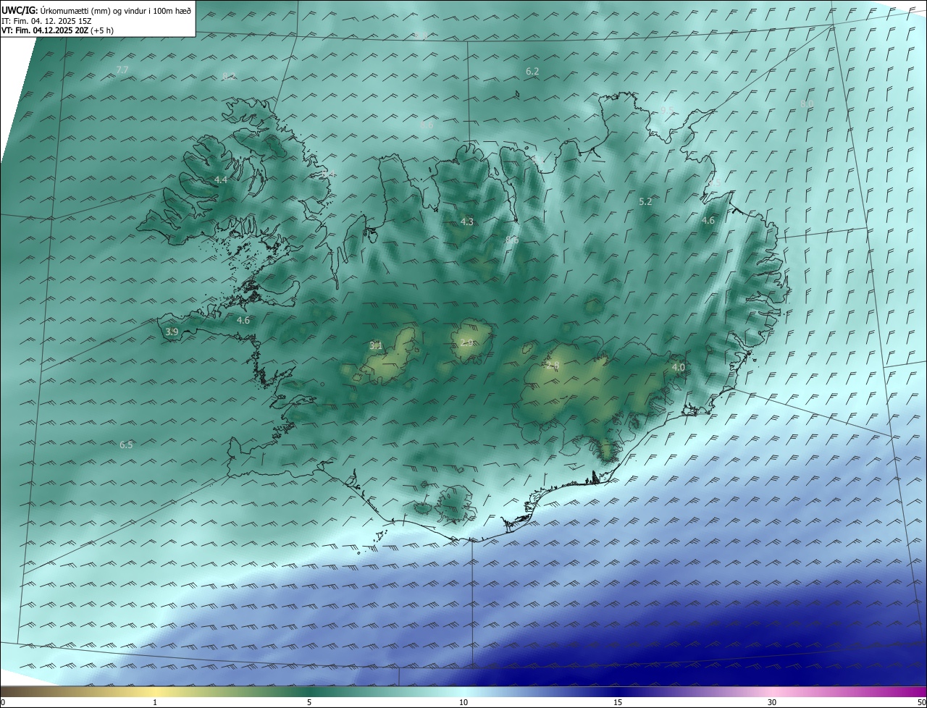This screenshot has width=927, height=708.
Task: Click the 7.7 value label on the map
Action: [122, 70]
